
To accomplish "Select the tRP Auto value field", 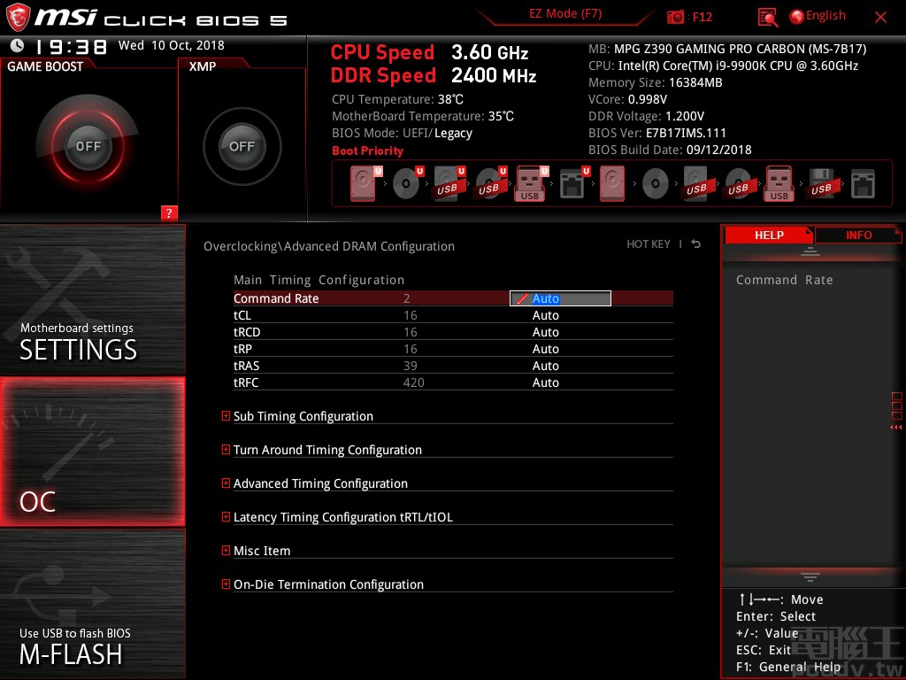I will [545, 349].
